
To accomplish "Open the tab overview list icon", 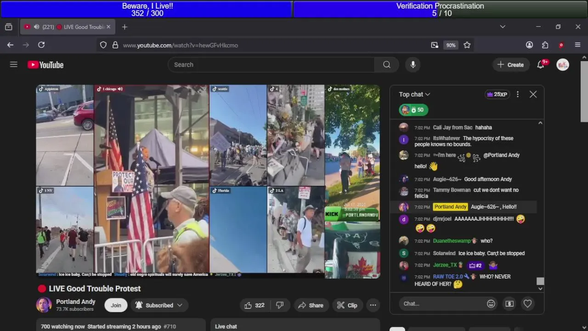I will (x=8, y=27).
